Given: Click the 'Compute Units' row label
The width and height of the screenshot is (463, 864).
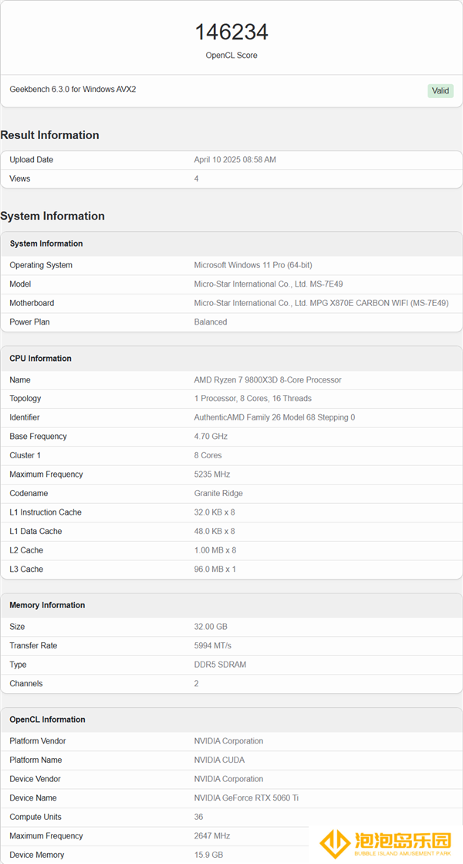Looking at the screenshot, I should pos(35,817).
